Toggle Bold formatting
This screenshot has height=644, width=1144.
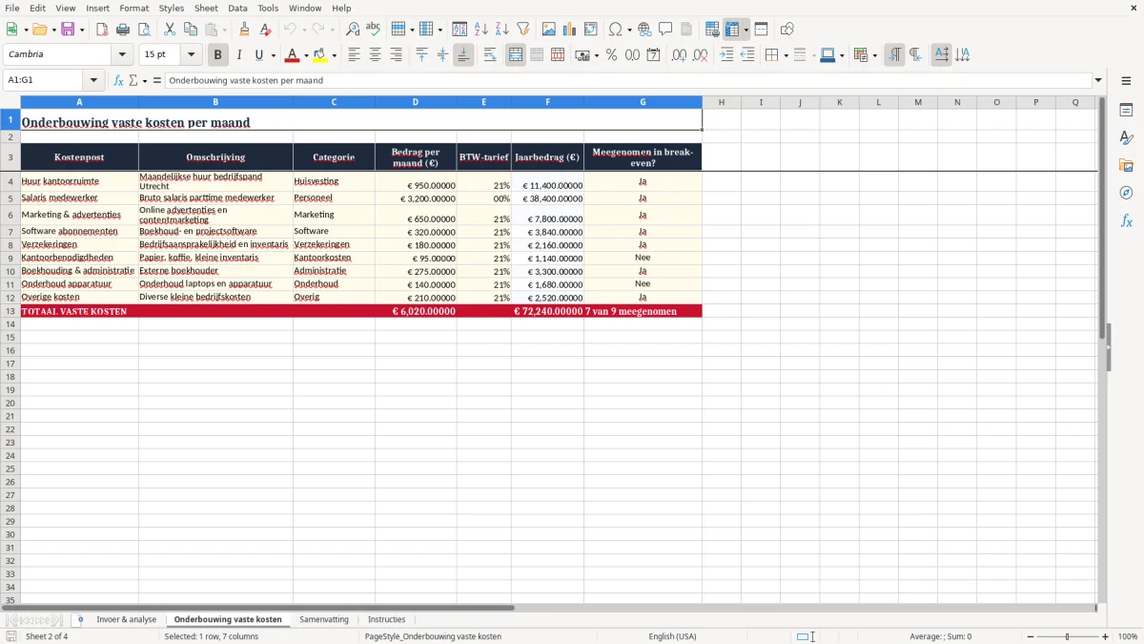(218, 55)
